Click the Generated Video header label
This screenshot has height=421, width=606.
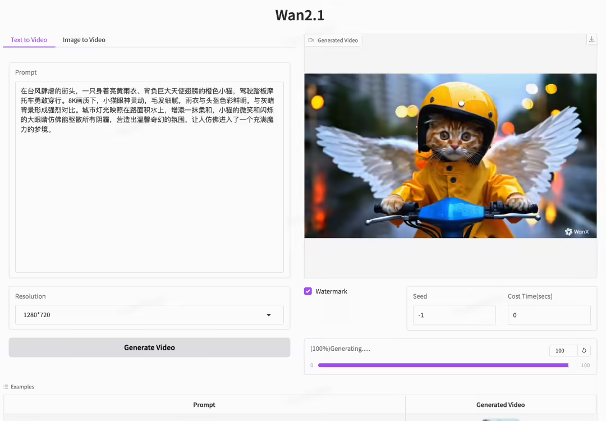pyautogui.click(x=337, y=40)
